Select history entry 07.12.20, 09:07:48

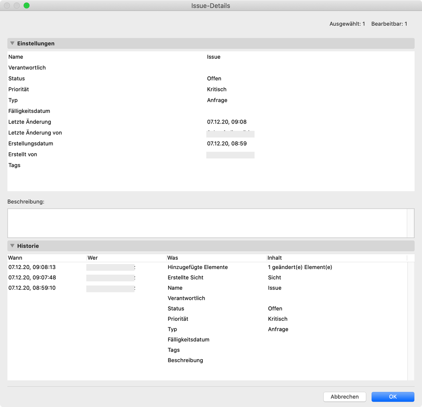tap(32, 278)
